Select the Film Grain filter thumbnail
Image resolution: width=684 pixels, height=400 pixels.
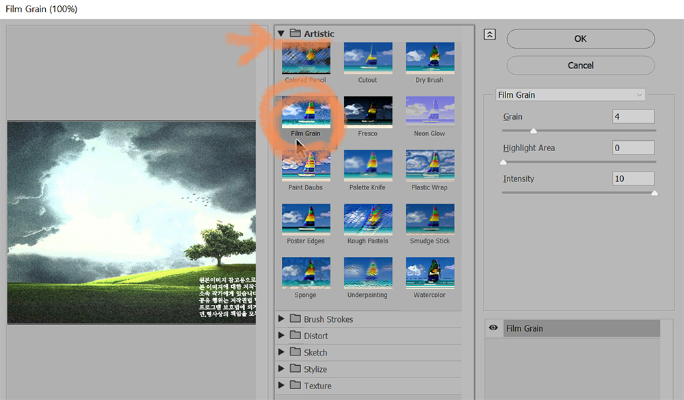click(x=306, y=112)
